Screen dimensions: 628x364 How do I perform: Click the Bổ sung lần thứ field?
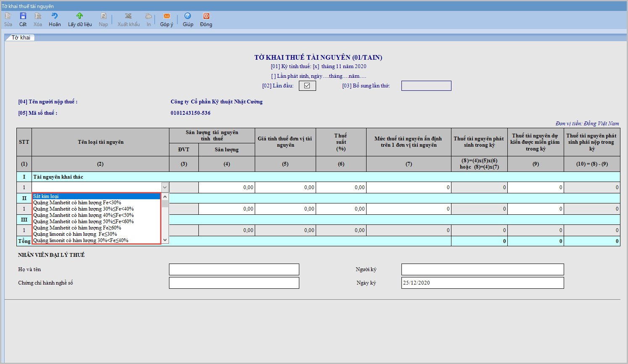426,86
